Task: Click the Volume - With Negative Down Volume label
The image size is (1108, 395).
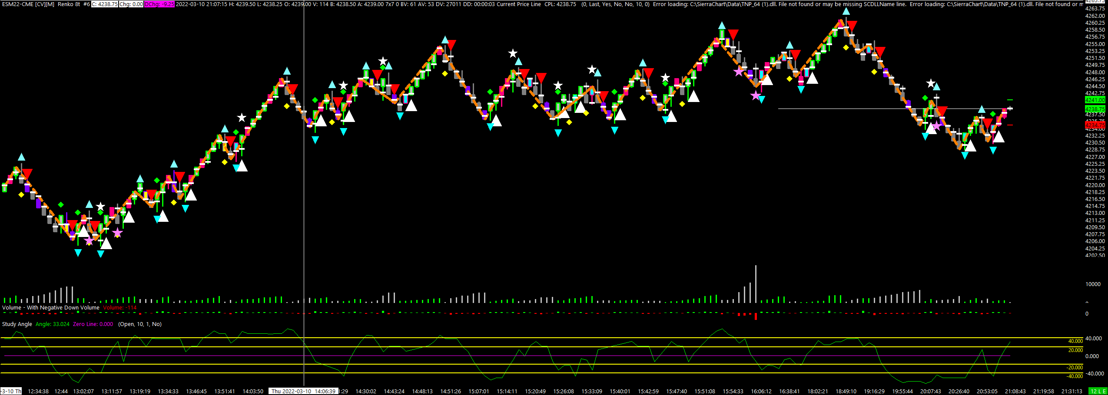Action: point(51,308)
